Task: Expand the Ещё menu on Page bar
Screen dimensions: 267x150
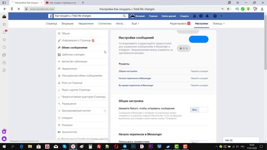Action: click(135, 24)
